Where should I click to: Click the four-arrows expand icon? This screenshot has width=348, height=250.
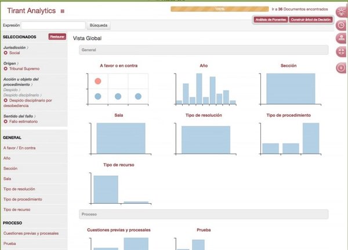341,52
